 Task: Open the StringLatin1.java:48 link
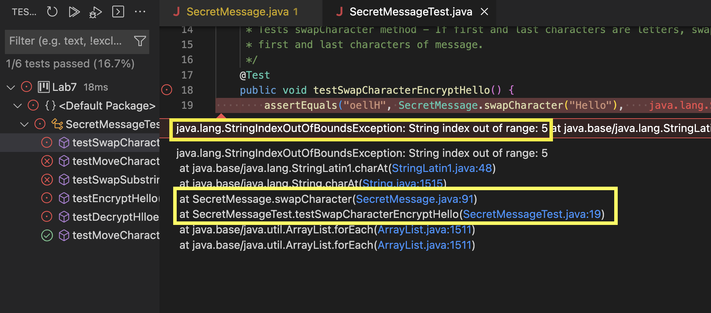click(x=442, y=168)
